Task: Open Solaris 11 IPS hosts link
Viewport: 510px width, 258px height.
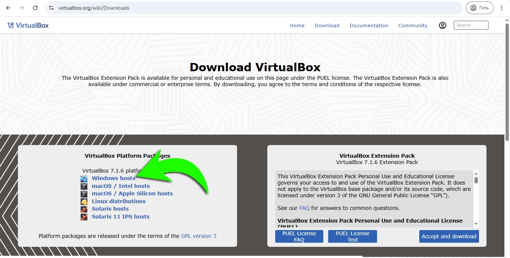Action: (x=121, y=217)
